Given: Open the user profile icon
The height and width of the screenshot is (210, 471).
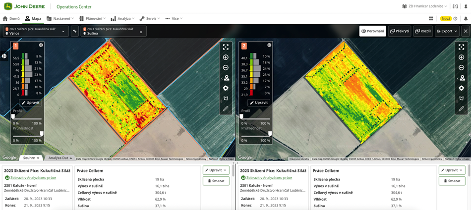Looking at the screenshot, I should [466, 6].
